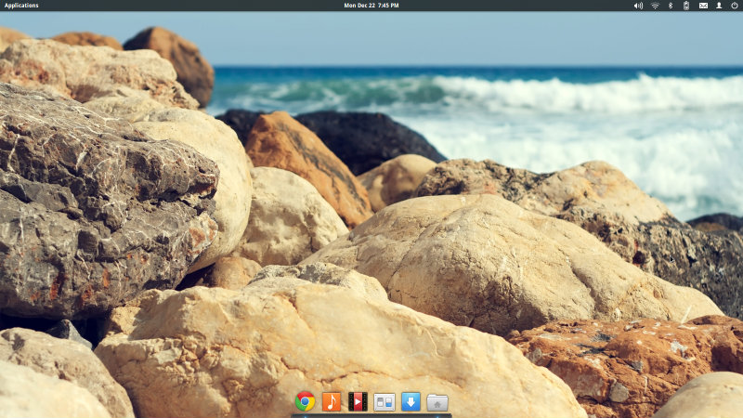Open System Settings switchboard from the dock

coord(385,402)
